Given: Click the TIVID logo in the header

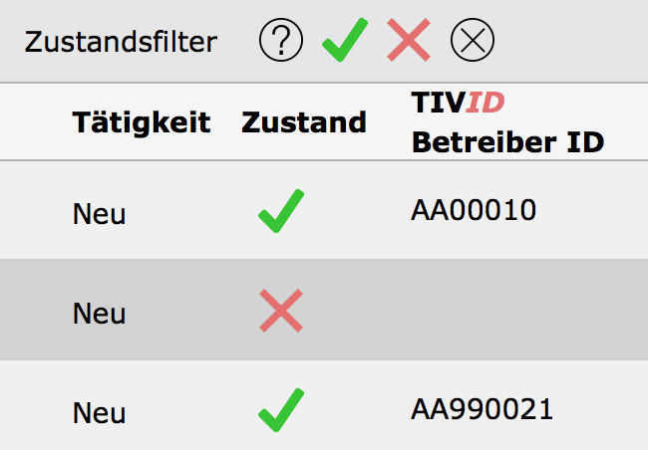Looking at the screenshot, I should coord(460,104).
